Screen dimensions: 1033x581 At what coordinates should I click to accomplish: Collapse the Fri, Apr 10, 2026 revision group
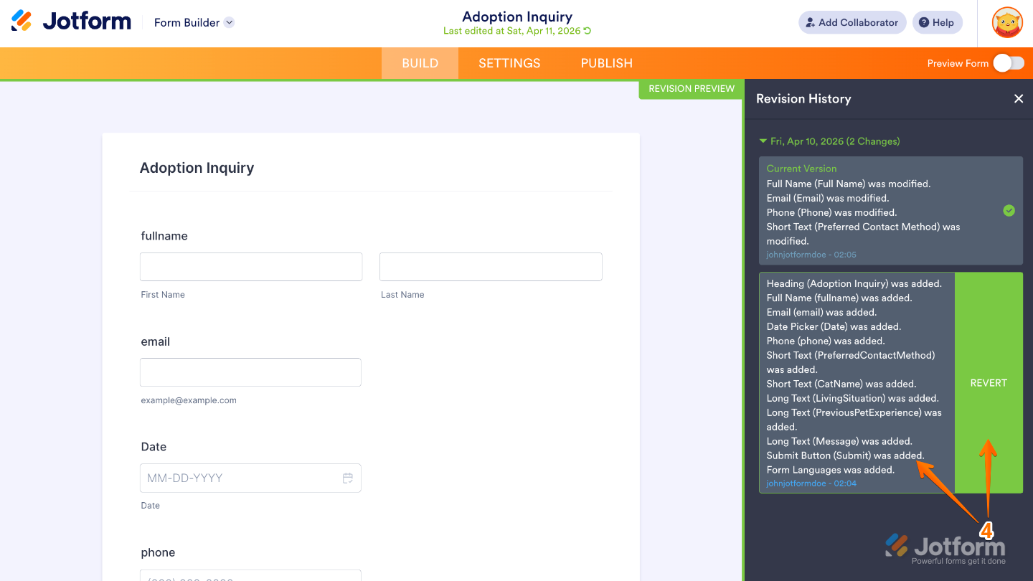(763, 141)
